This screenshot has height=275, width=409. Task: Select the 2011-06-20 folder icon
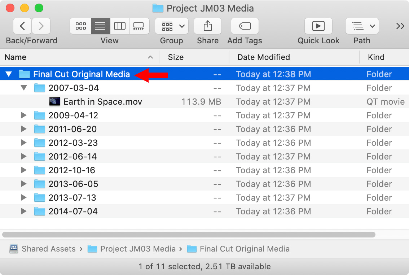pos(40,129)
